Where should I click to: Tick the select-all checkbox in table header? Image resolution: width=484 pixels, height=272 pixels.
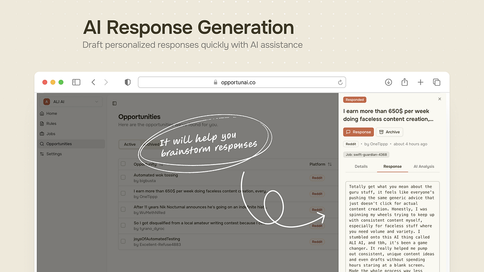123,164
